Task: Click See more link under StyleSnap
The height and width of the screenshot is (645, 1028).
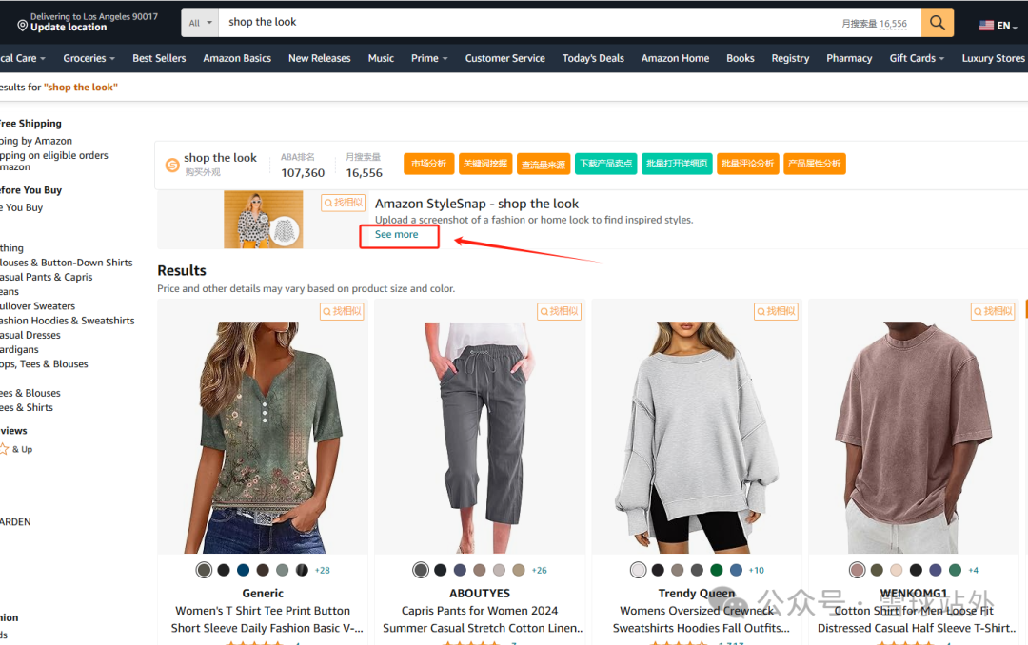Action: tap(396, 235)
